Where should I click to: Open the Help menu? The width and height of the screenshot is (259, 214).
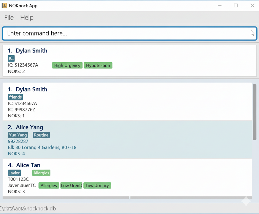pos(27,18)
